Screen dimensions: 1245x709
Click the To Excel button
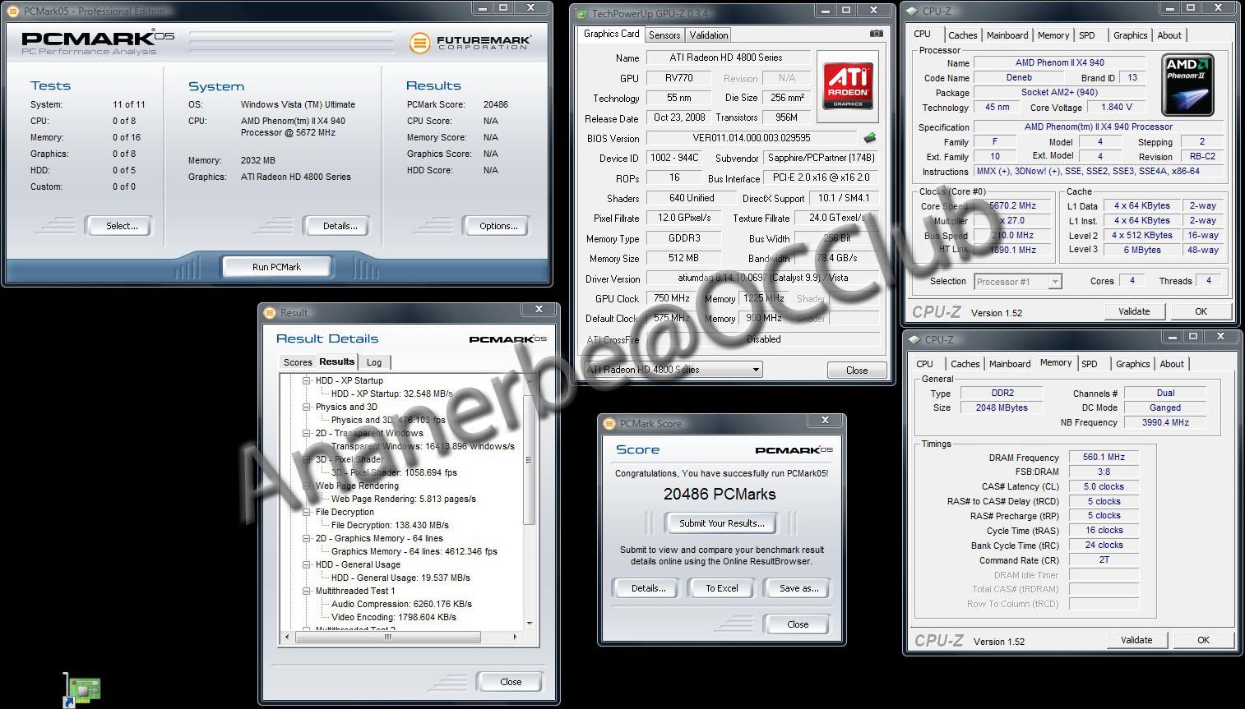722,588
